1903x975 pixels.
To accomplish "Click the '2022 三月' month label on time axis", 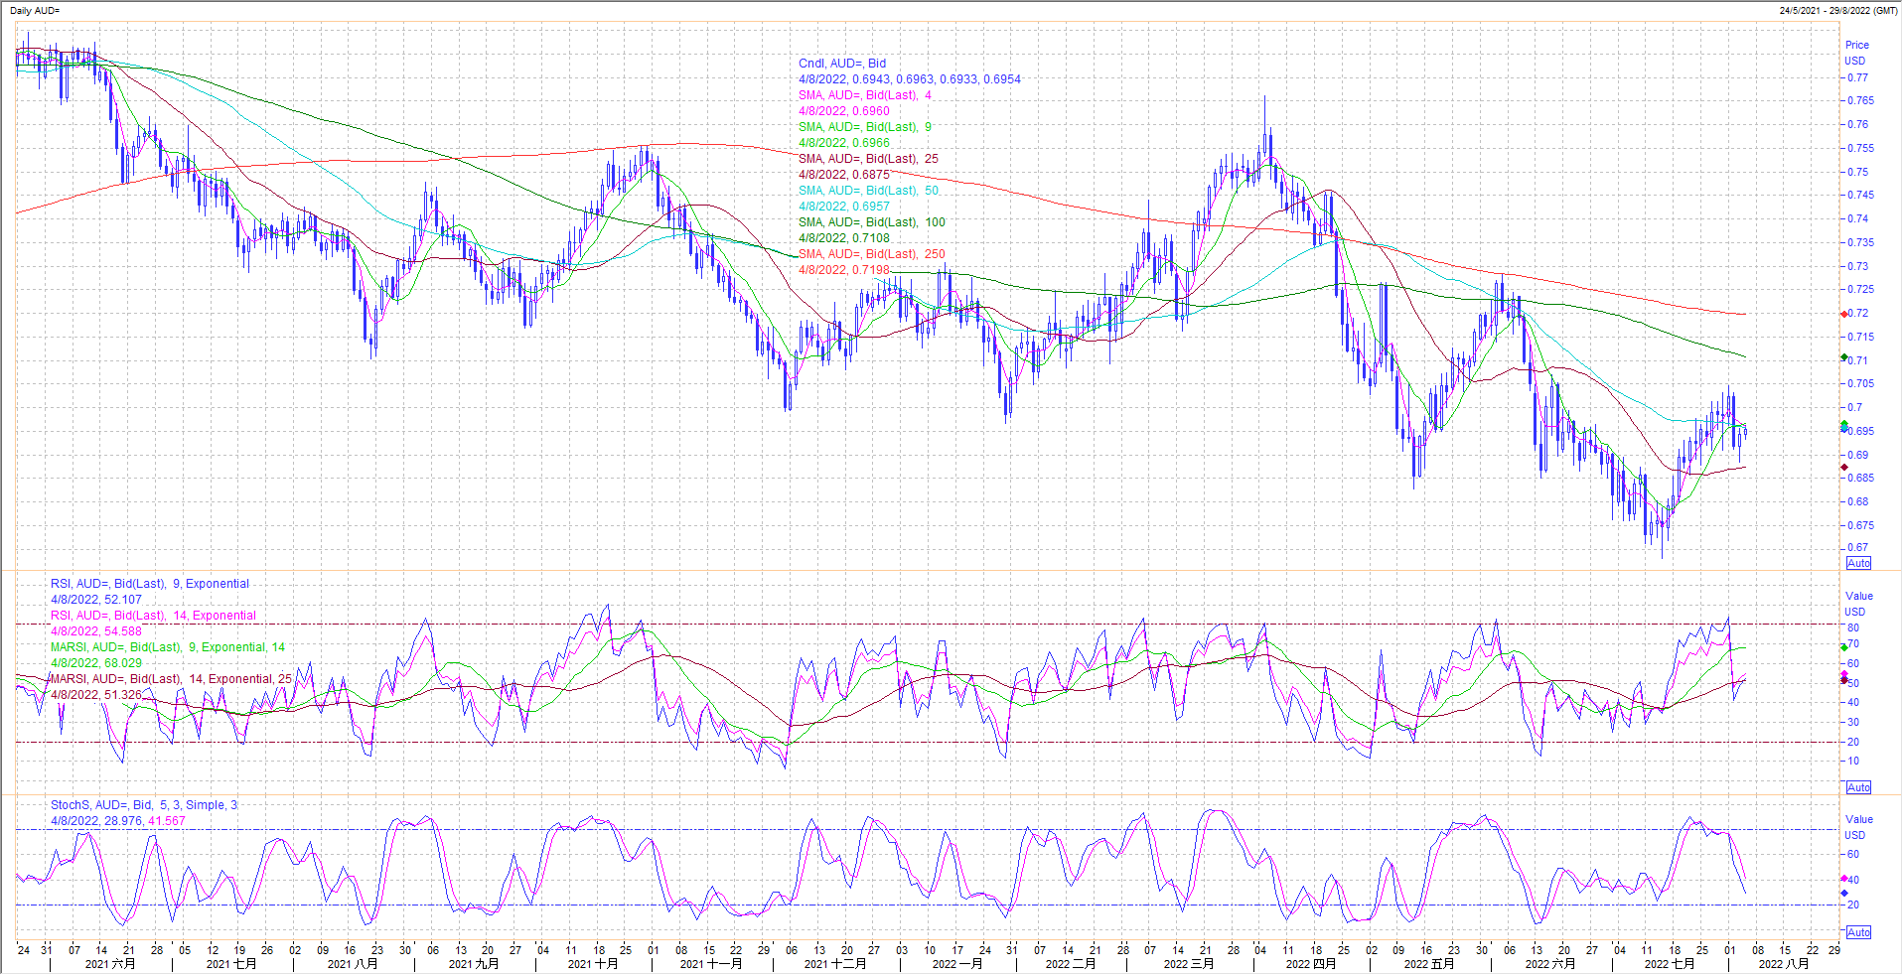I will [1189, 964].
